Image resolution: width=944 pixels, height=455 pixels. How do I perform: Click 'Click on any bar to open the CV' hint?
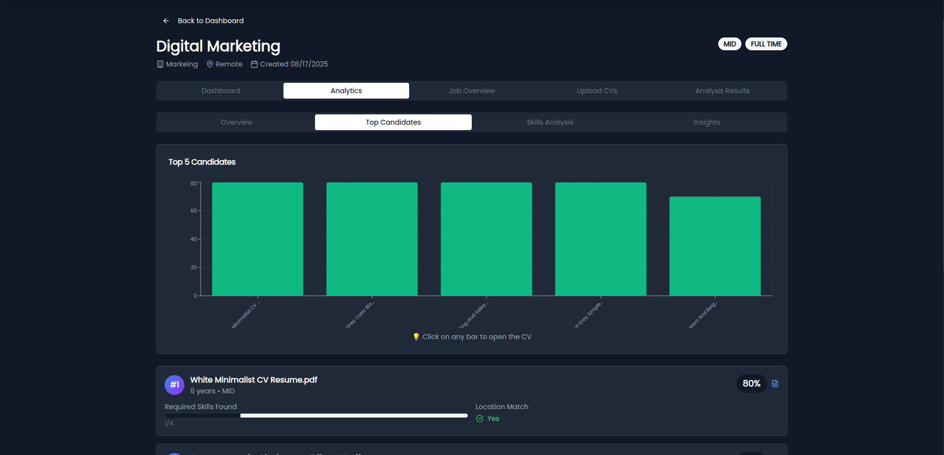(x=477, y=337)
